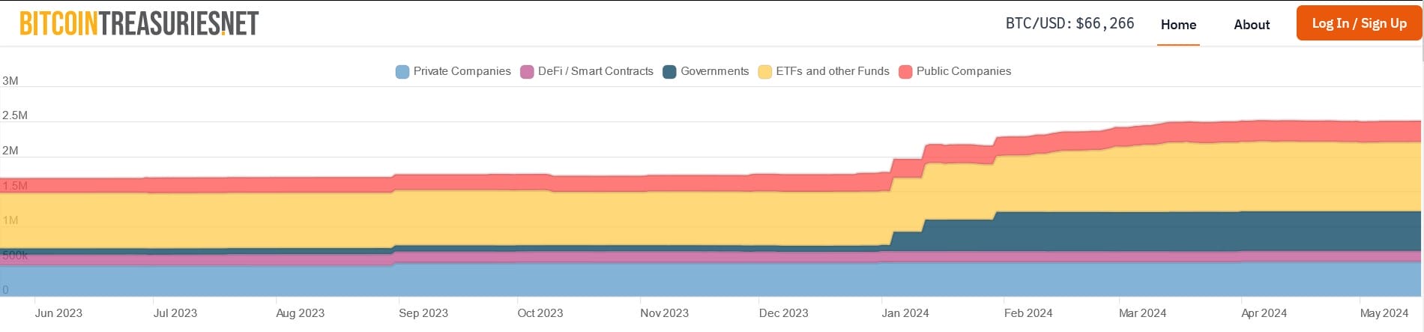
Task: Click the Jan 2024 axis label
Action: pyautogui.click(x=905, y=313)
